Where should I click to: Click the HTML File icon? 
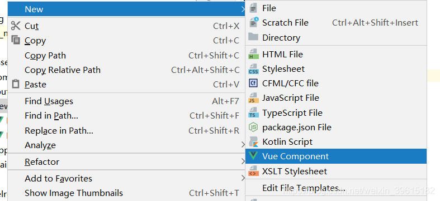pyautogui.click(x=253, y=54)
